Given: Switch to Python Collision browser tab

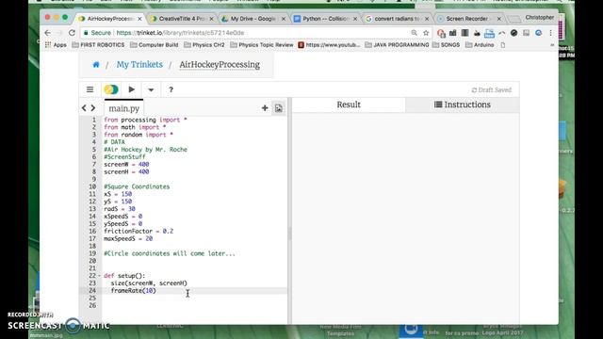Looking at the screenshot, I should (325, 19).
